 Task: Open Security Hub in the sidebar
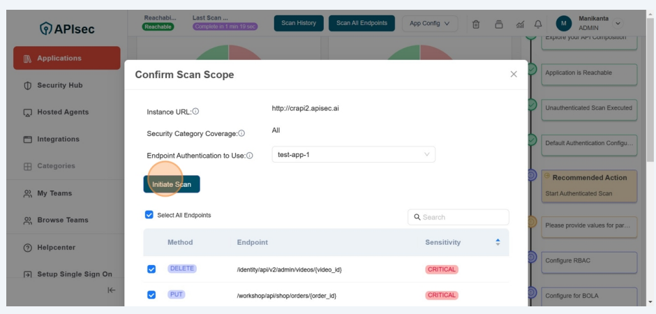[59, 85]
